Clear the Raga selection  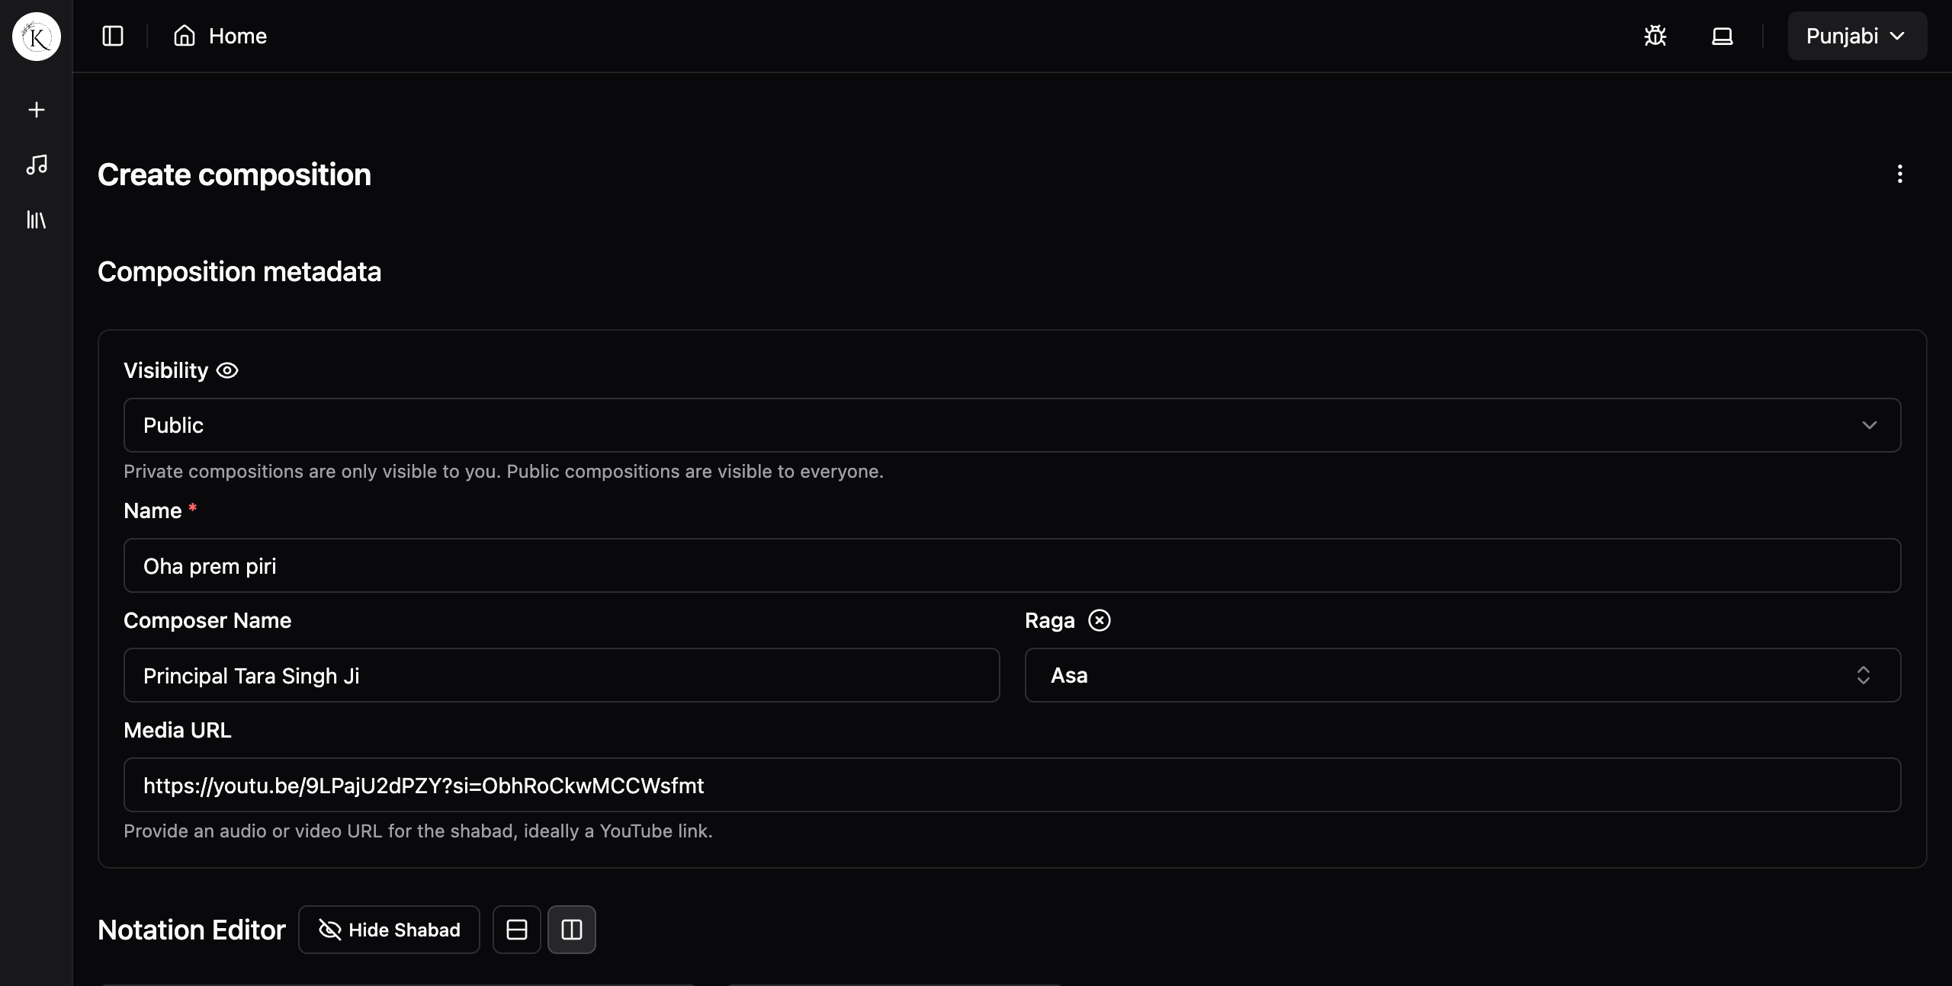click(x=1099, y=620)
